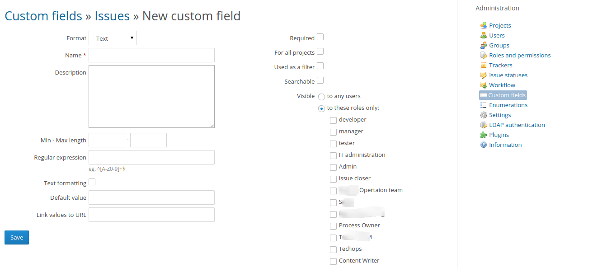Viewport: 607px width, 268px height.
Task: Tick the developer role checkbox
Action: (x=333, y=120)
